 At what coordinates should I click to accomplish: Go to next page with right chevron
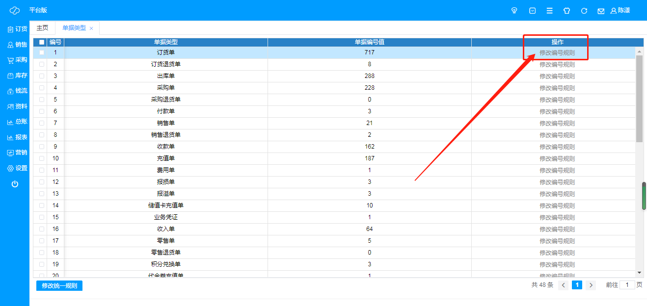591,285
